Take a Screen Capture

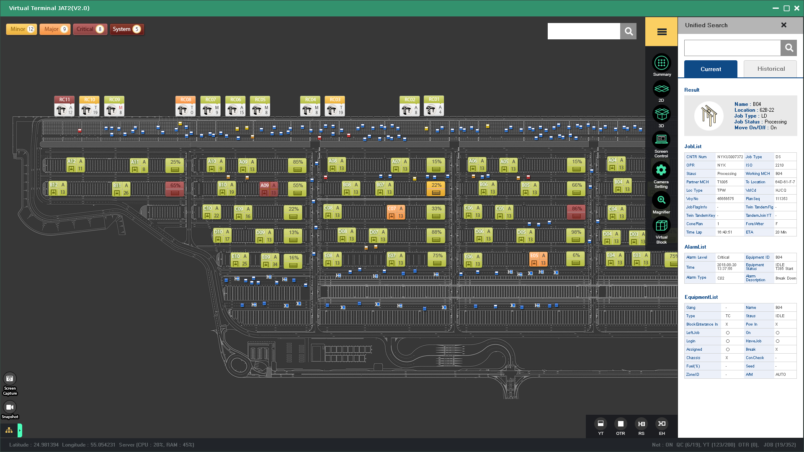[x=10, y=379]
